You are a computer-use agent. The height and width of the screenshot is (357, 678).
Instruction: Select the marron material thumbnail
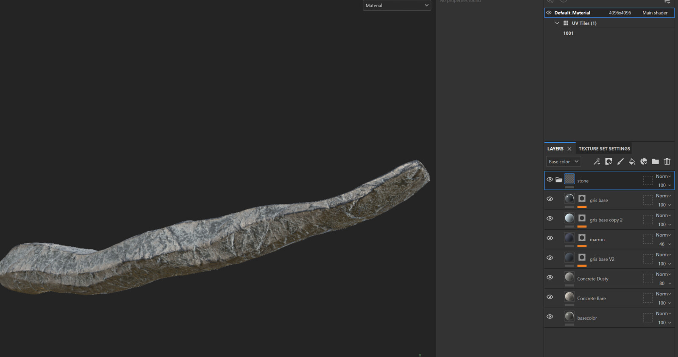570,238
